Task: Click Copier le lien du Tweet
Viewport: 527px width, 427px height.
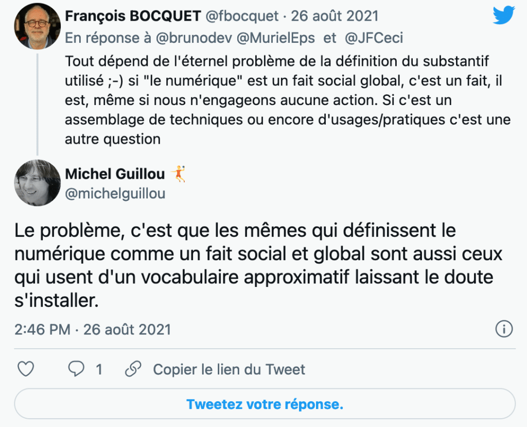Action: 229,369
